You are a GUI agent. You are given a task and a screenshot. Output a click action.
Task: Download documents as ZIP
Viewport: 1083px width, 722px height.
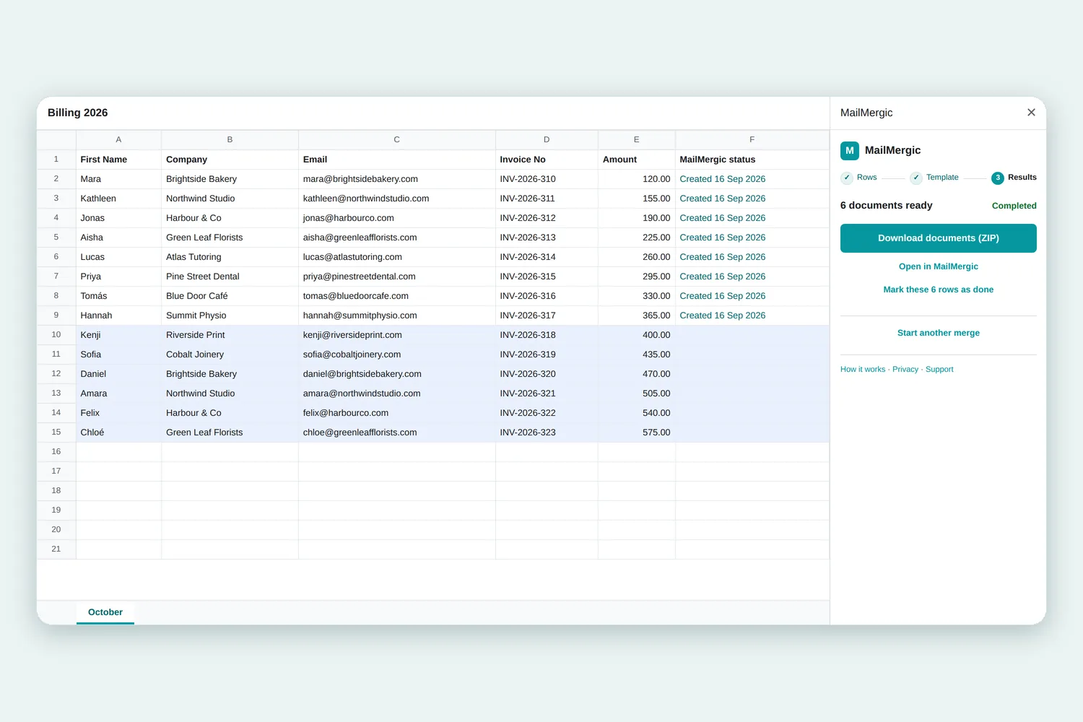coord(939,238)
